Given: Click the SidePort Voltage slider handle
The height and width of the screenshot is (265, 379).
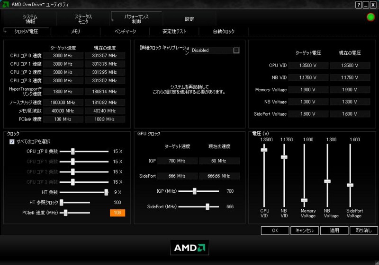Looking at the screenshot, I should pyautogui.click(x=350, y=185).
